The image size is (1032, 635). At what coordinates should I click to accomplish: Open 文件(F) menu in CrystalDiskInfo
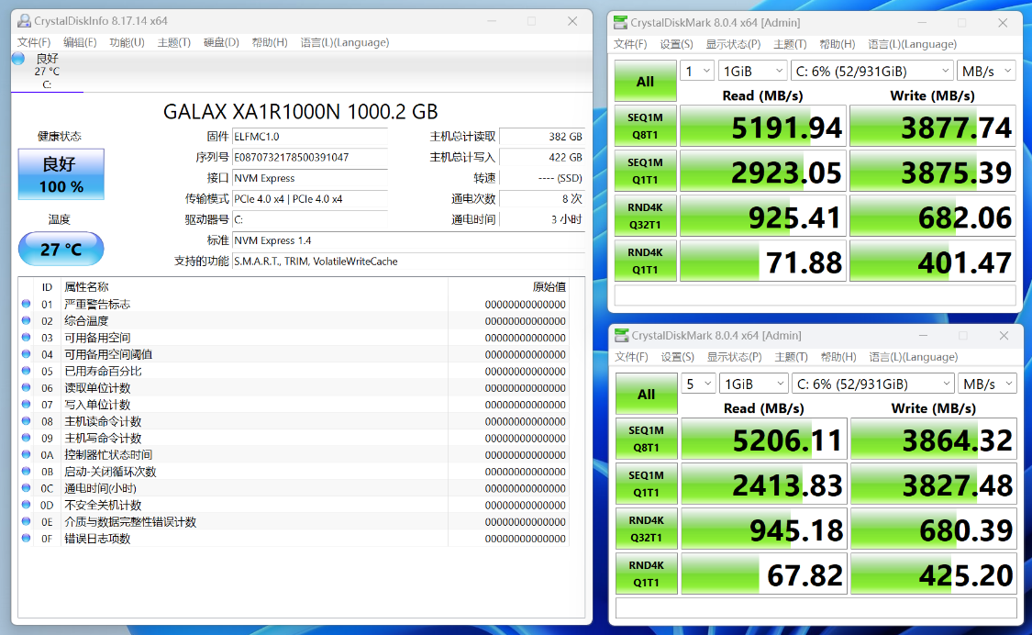[x=34, y=42]
